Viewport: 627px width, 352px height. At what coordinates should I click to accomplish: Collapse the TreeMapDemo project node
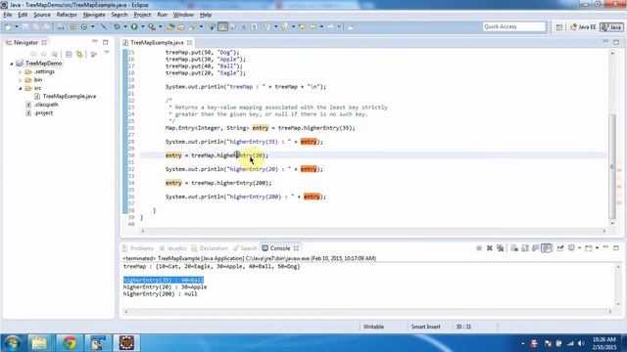12,64
